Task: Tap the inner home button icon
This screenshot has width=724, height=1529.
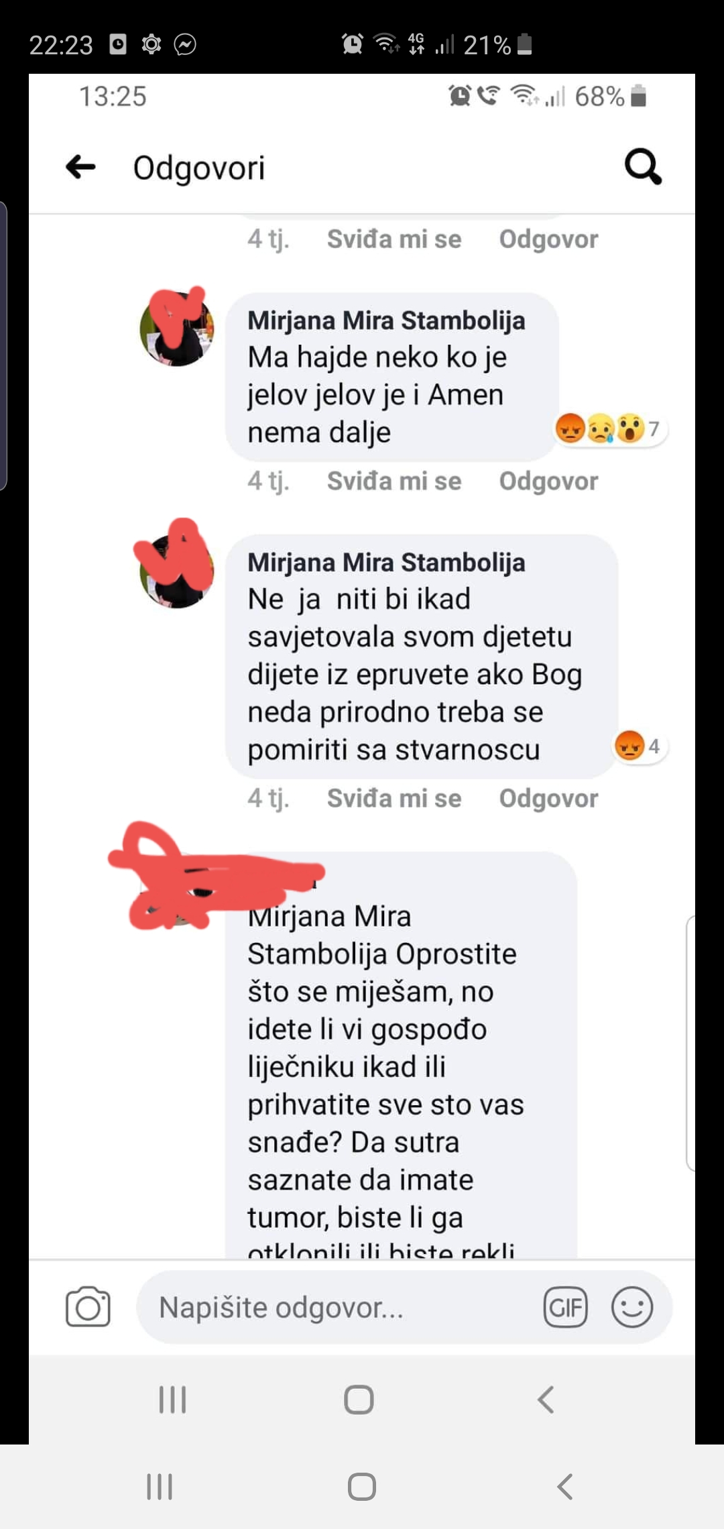Action: point(359,1400)
